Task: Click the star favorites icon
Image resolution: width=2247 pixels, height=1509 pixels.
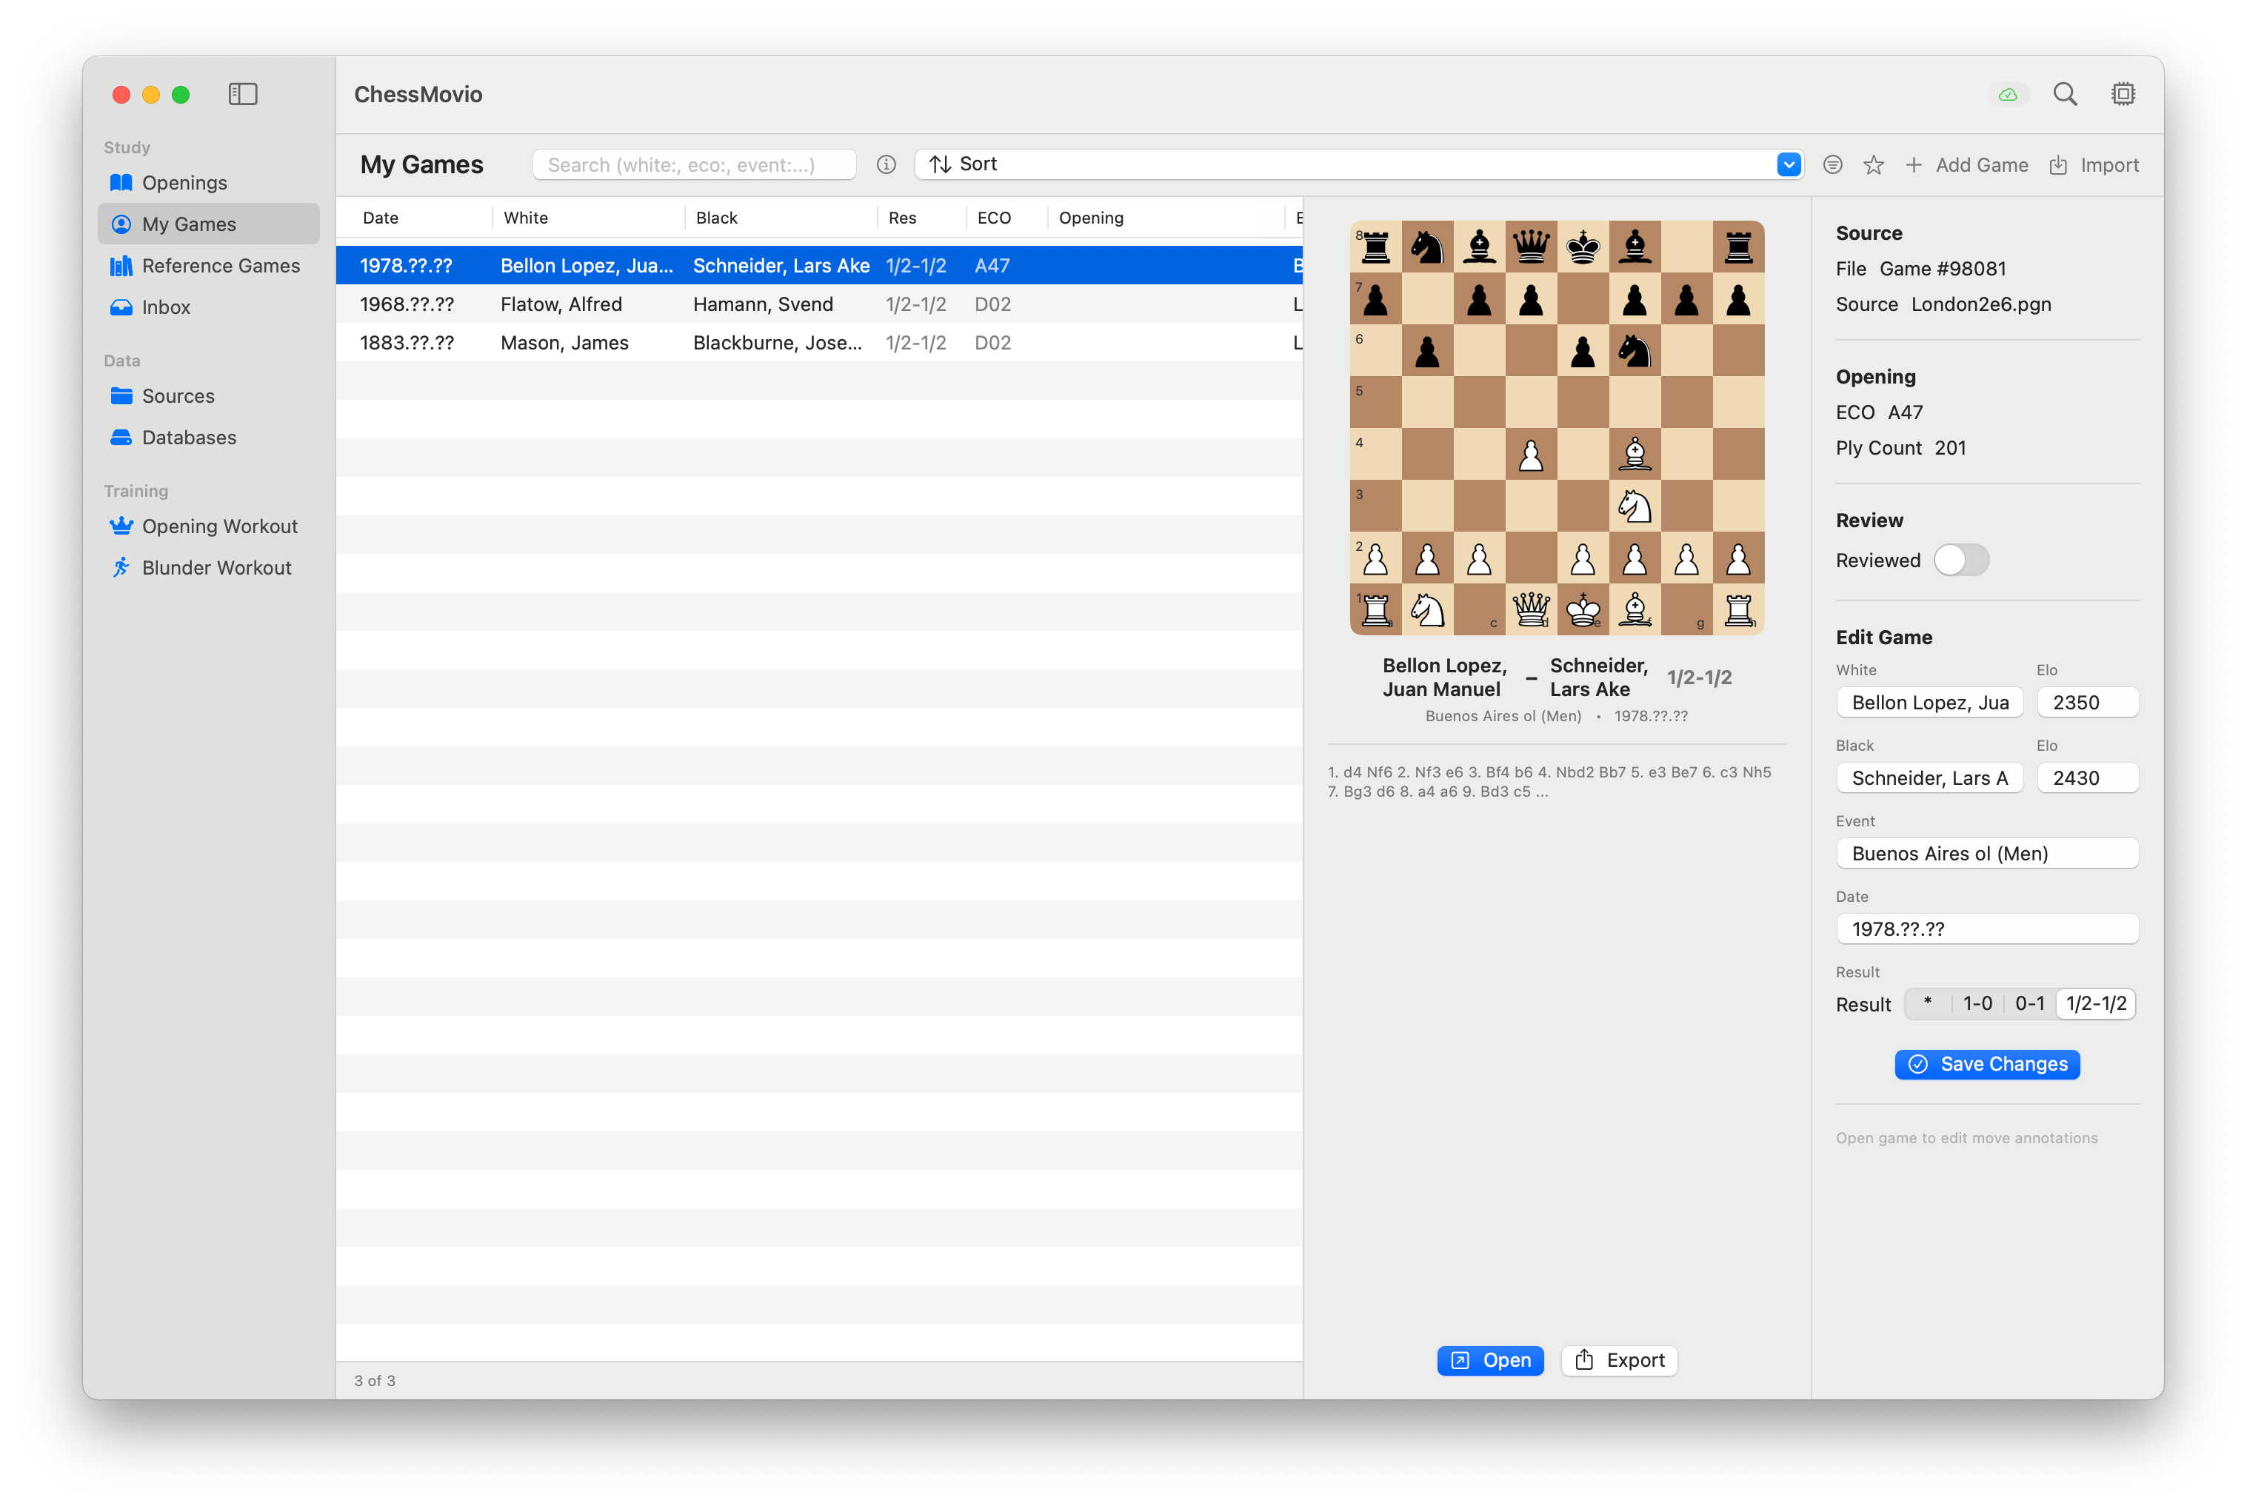Action: pyautogui.click(x=1873, y=166)
